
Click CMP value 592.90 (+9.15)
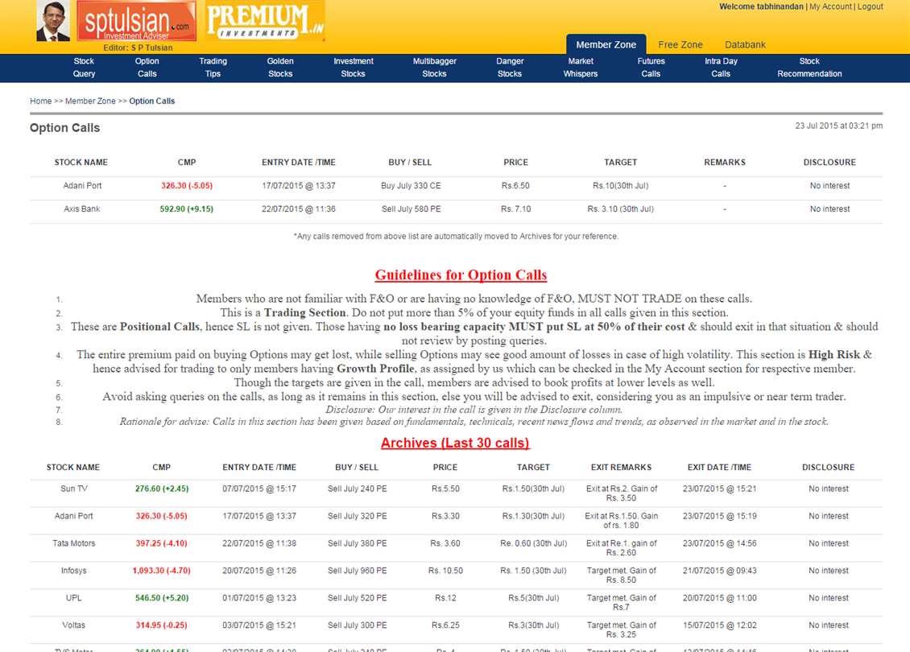click(x=186, y=208)
